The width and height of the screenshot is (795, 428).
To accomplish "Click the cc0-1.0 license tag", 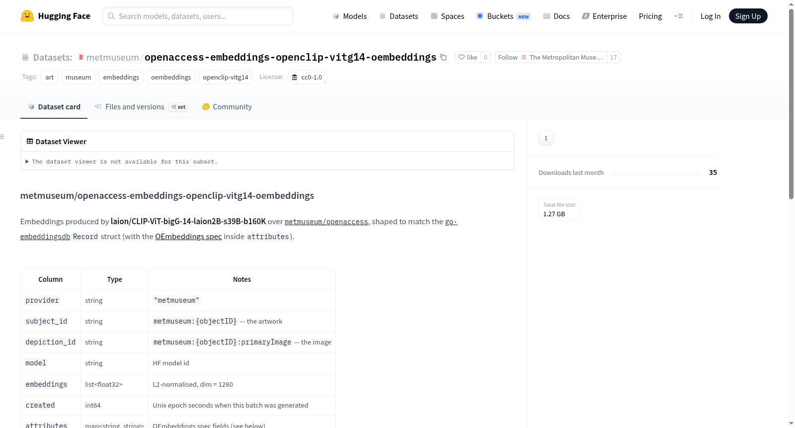I will (307, 77).
